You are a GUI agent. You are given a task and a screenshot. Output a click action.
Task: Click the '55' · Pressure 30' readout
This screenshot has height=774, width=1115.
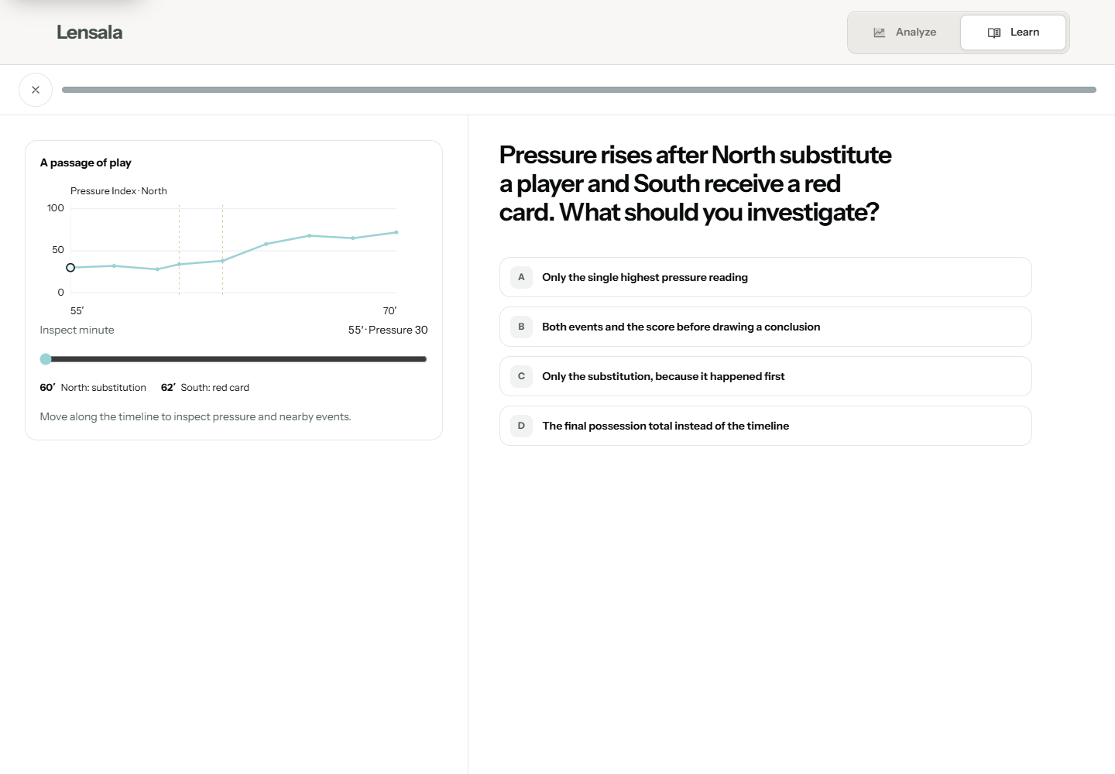click(x=387, y=330)
